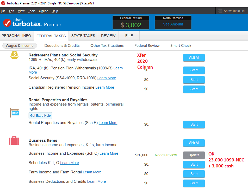Click the Business Items briefcase icon
The width and height of the screenshot is (248, 189).
coord(14,140)
